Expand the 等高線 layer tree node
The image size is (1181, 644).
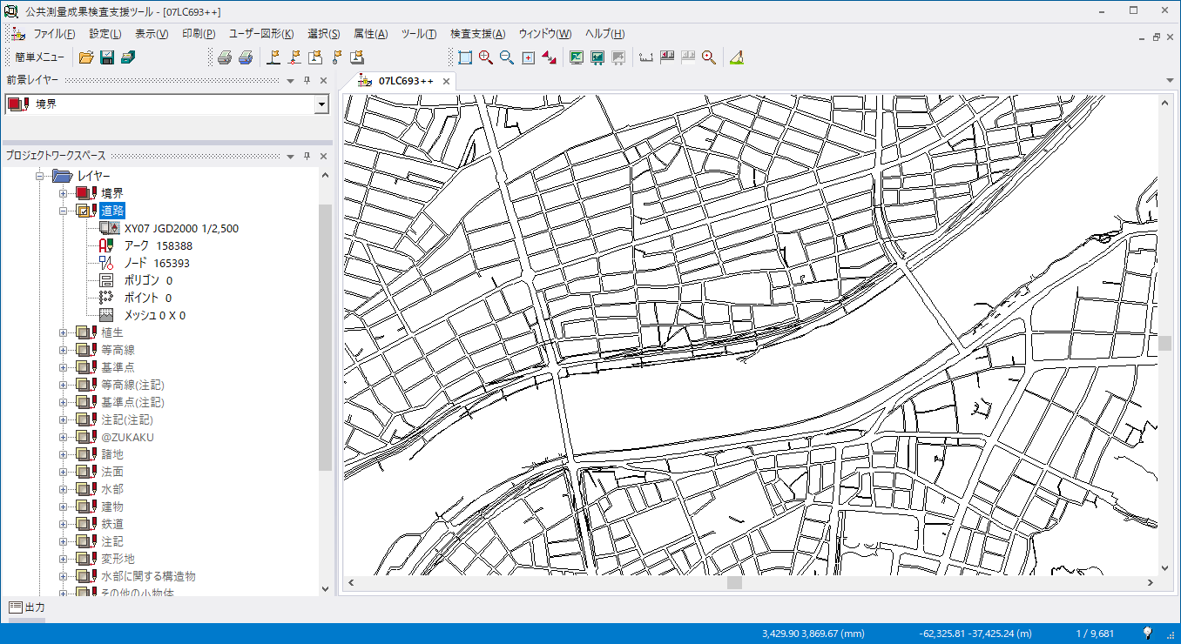click(63, 350)
